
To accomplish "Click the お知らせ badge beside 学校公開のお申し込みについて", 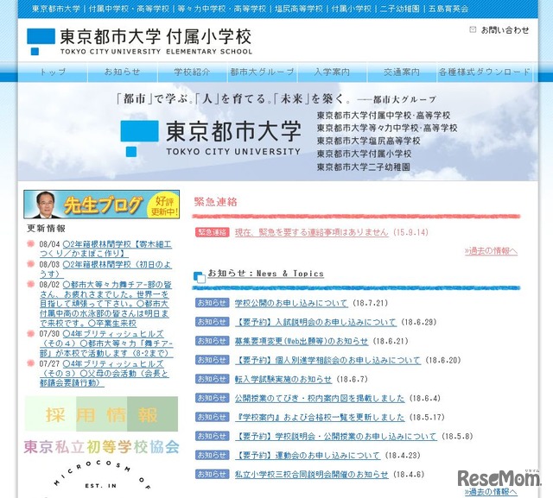I will coord(212,303).
